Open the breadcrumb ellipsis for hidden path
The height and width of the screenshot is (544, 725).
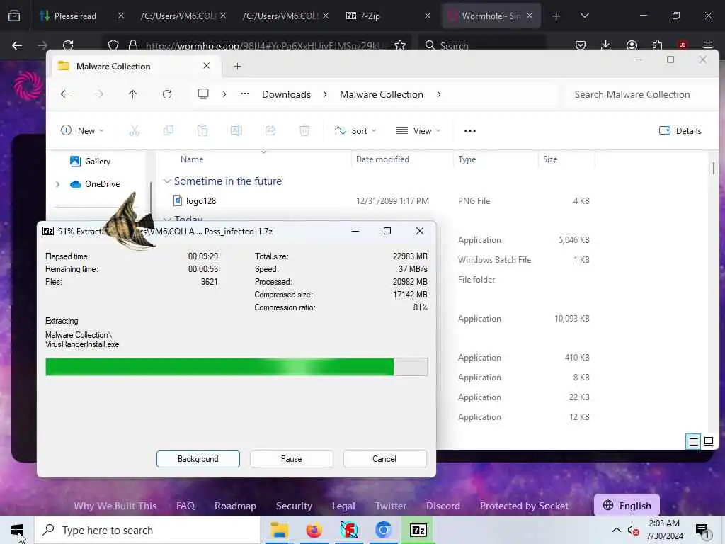click(x=244, y=94)
